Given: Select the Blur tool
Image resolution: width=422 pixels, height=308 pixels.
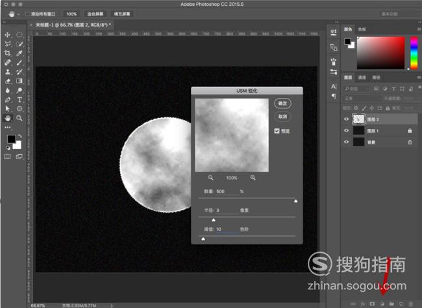Looking at the screenshot, I should [x=8, y=90].
